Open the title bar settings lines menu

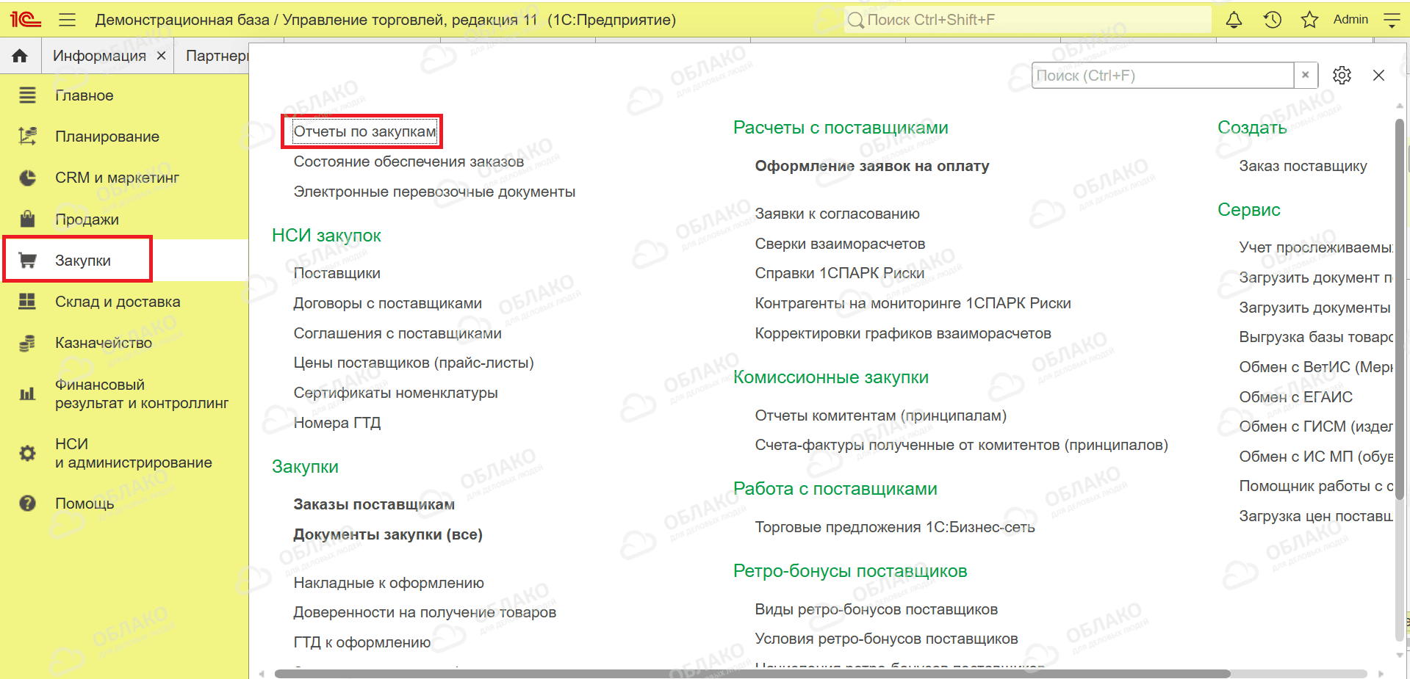tap(1392, 20)
